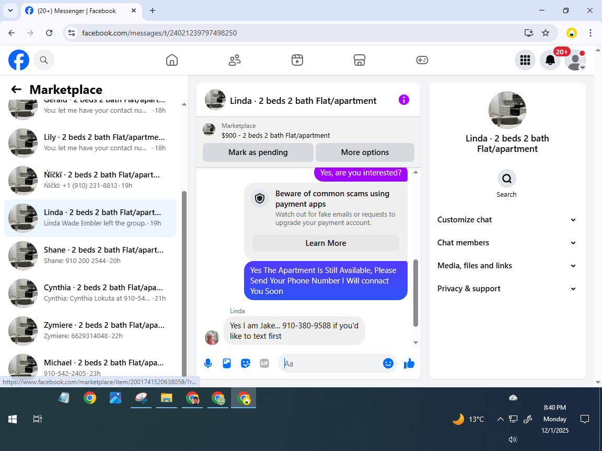Click Linda's message with phone number
The height and width of the screenshot is (451, 602).
coord(294,330)
